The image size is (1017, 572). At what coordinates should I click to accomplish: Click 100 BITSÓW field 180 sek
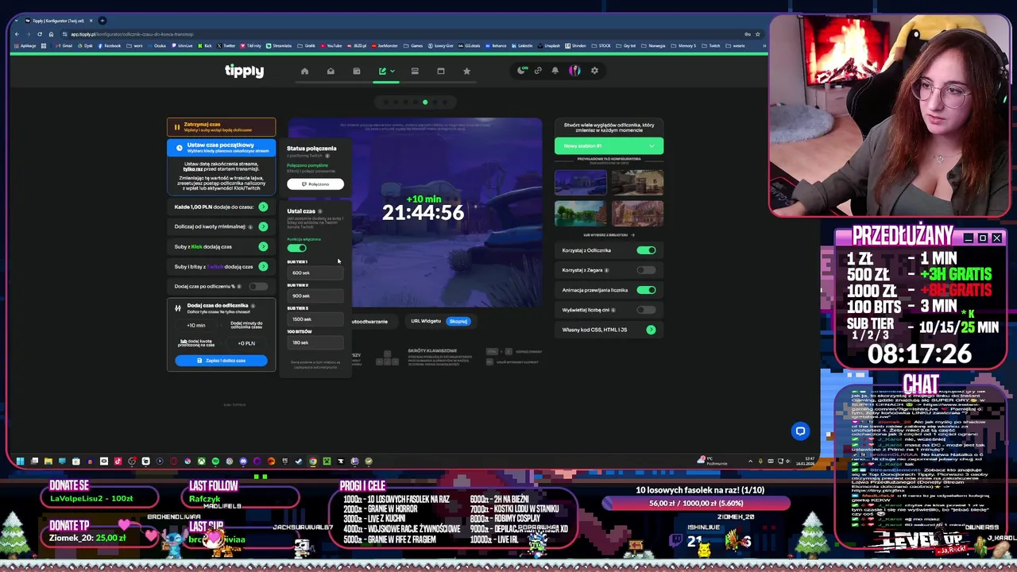pos(315,342)
